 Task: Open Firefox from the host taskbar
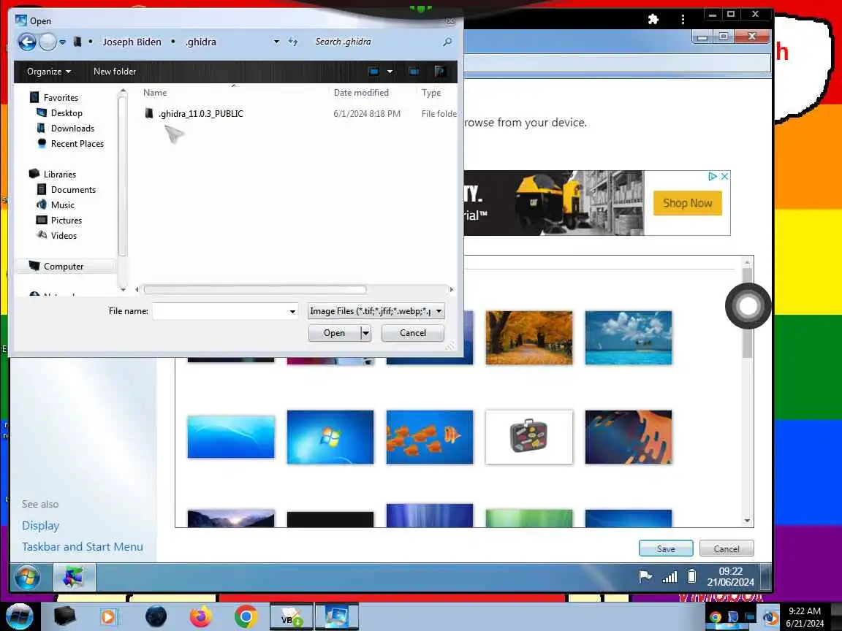(201, 616)
